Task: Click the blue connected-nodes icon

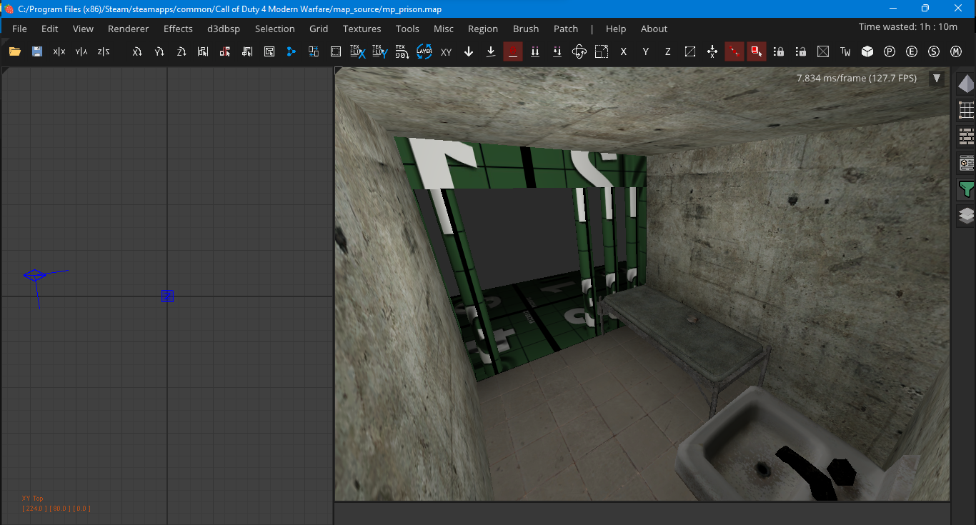Action: point(291,51)
